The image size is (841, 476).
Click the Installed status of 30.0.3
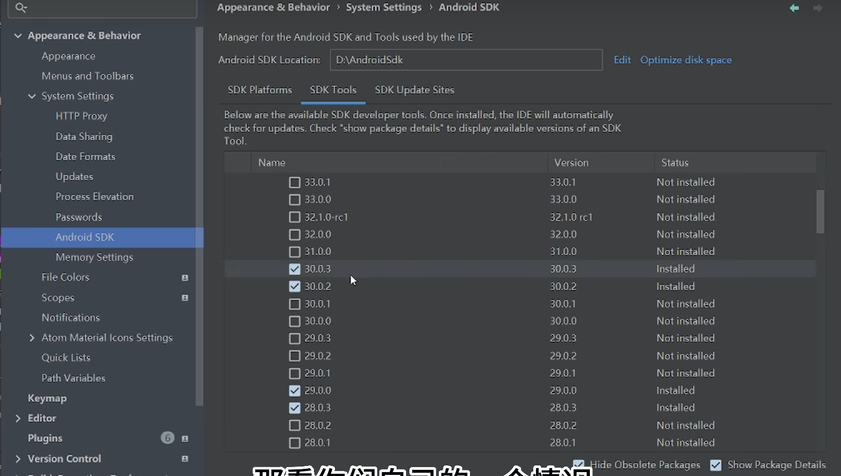[675, 269]
